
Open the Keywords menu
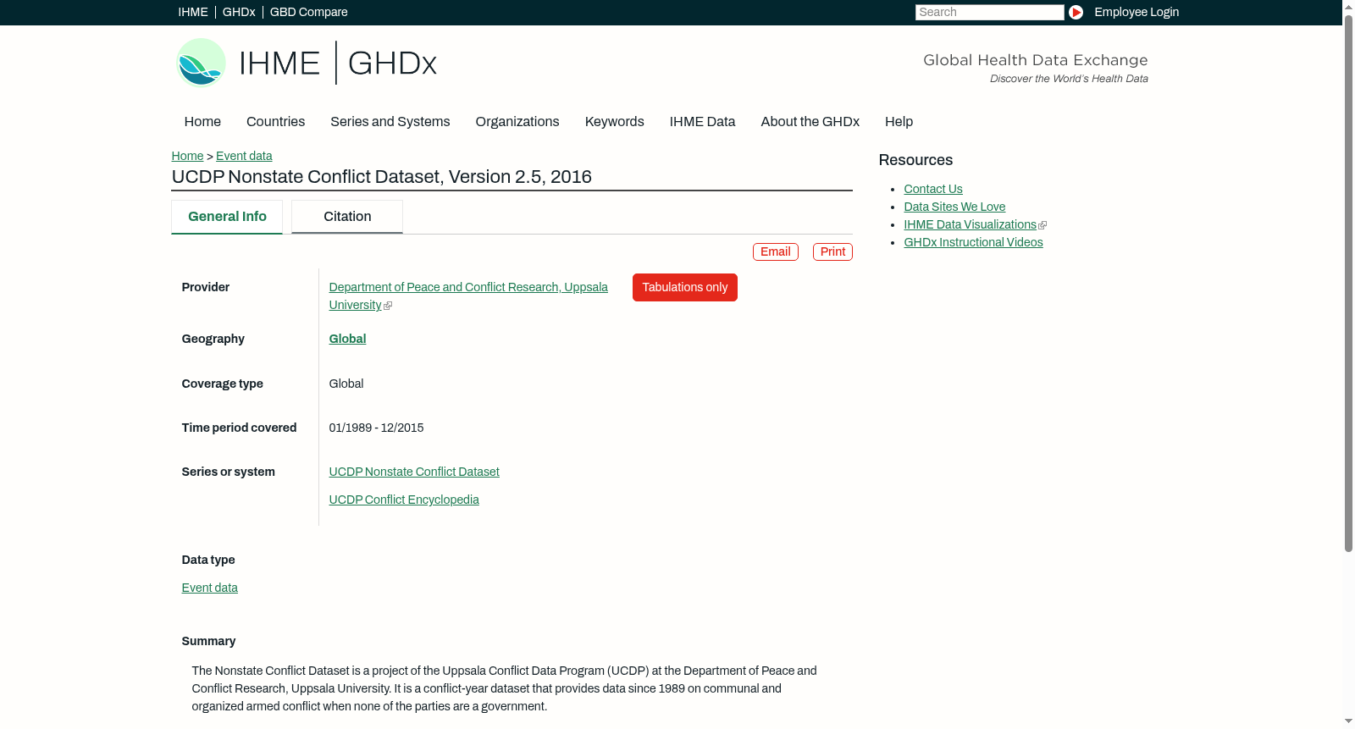click(615, 122)
